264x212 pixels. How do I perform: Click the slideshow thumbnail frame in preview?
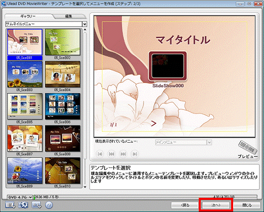tap(167, 66)
